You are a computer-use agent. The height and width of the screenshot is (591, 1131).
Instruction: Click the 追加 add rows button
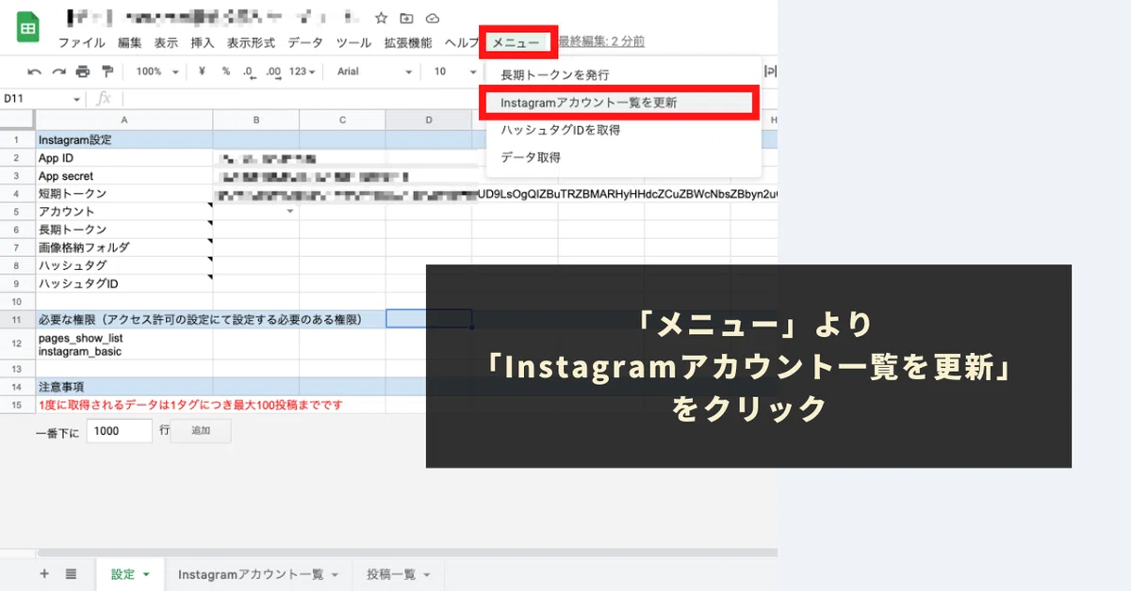[x=201, y=431]
